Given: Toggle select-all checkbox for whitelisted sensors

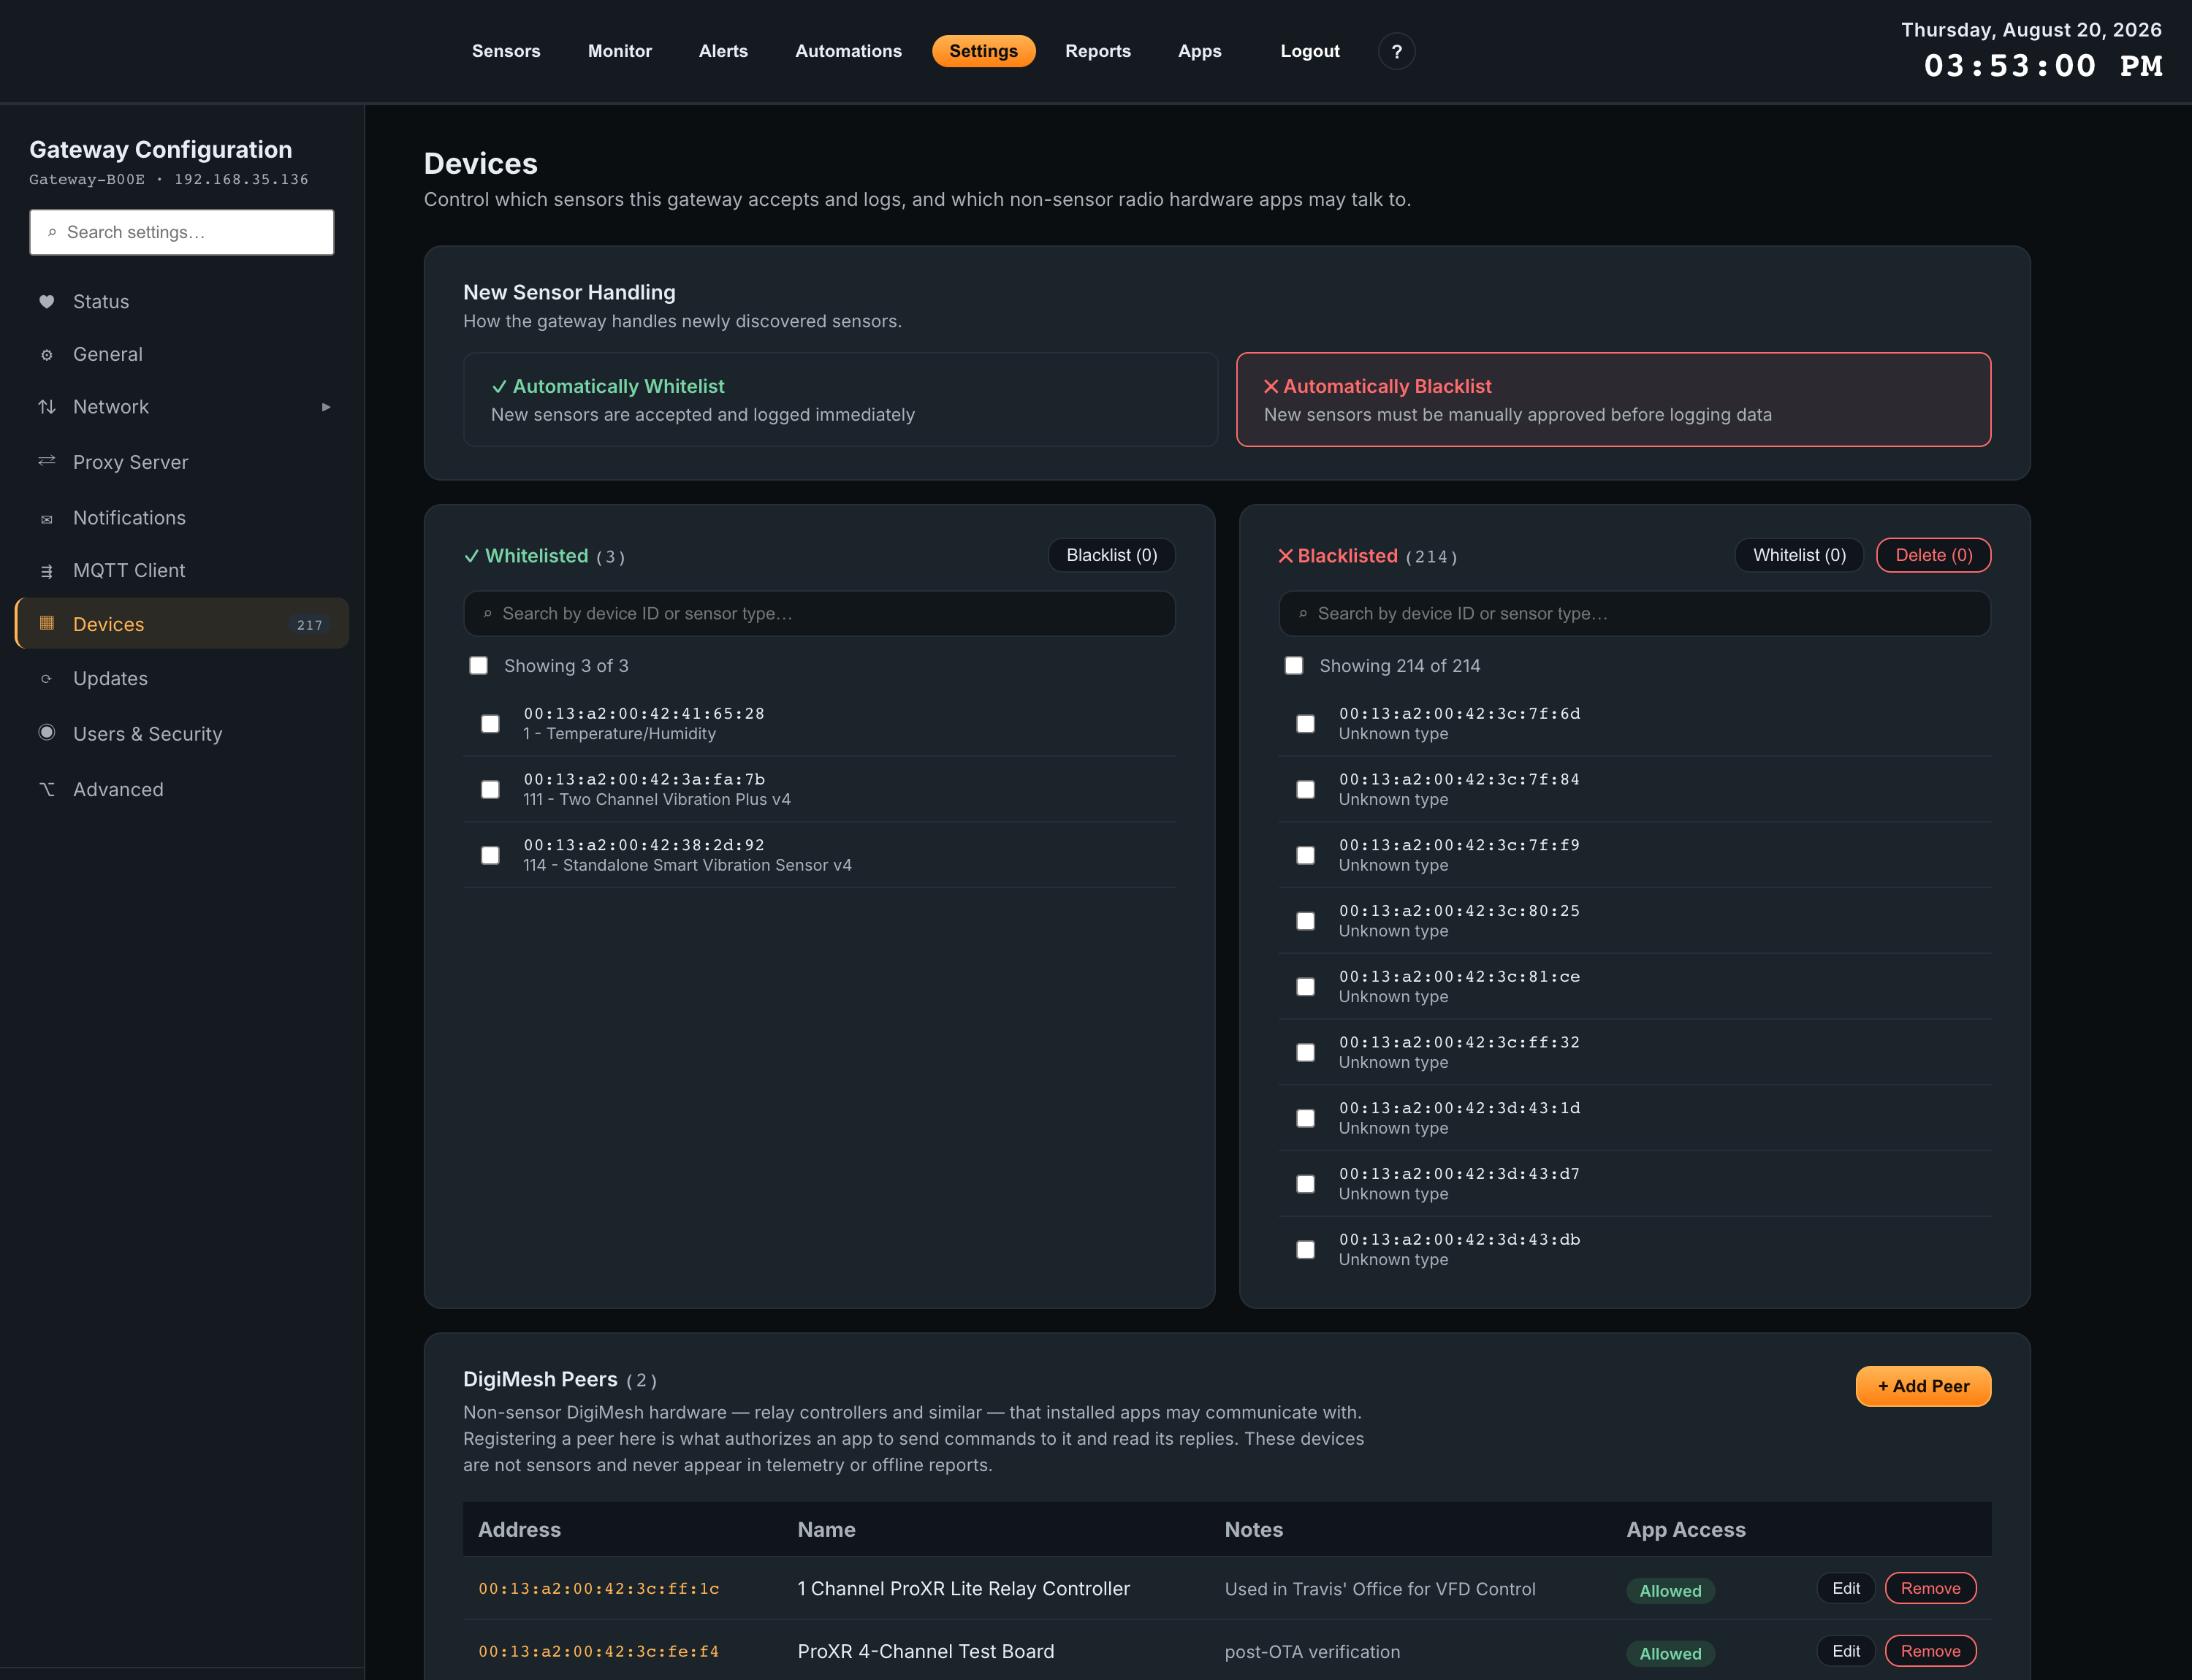Looking at the screenshot, I should coord(478,666).
